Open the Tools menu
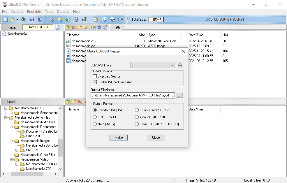Image resolution: width=287 pixels, height=183 pixels. (x=49, y=12)
